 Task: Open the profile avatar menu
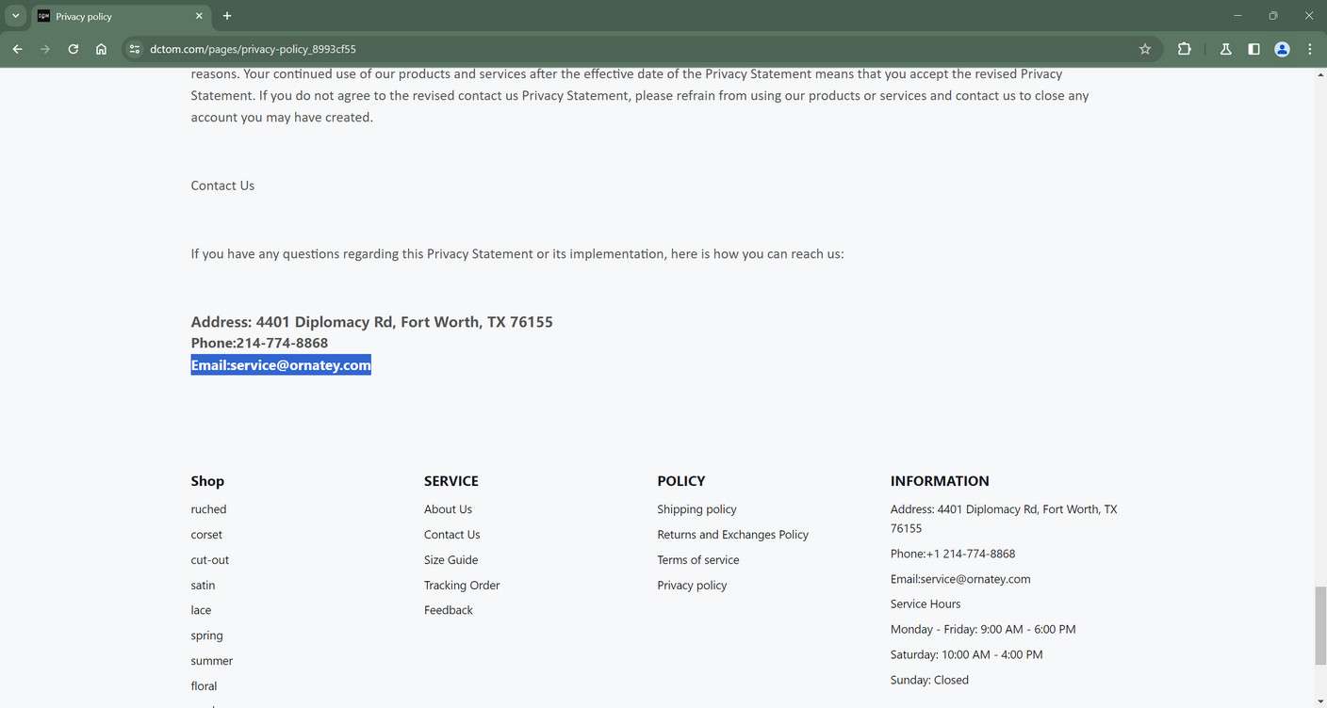coord(1282,49)
